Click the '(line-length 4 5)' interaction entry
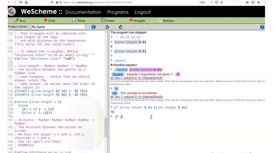Screen dimensions: 273x153 tap(130, 51)
